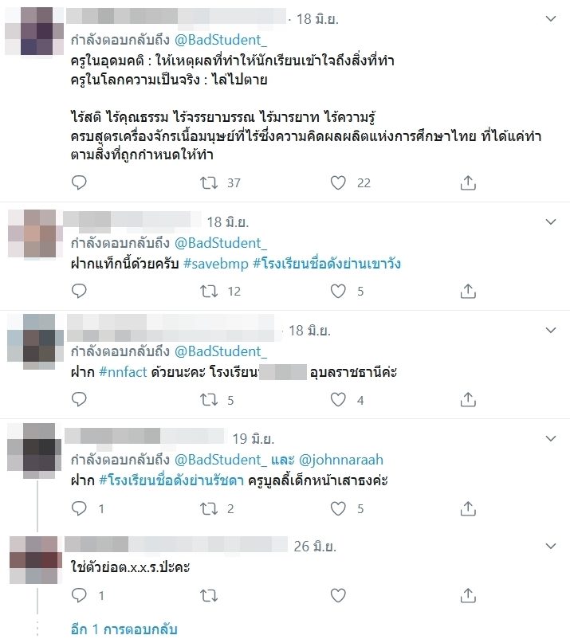Like the tweet with 22 likes
The image size is (570, 639).
[x=338, y=182]
